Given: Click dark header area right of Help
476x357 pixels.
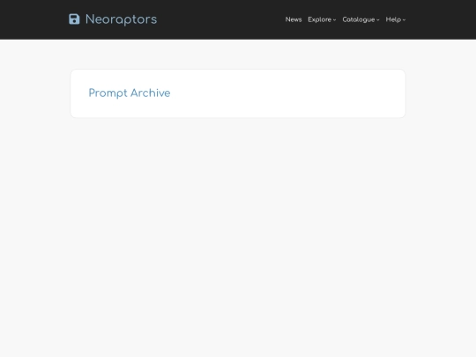Looking at the screenshot, I should (441, 19).
